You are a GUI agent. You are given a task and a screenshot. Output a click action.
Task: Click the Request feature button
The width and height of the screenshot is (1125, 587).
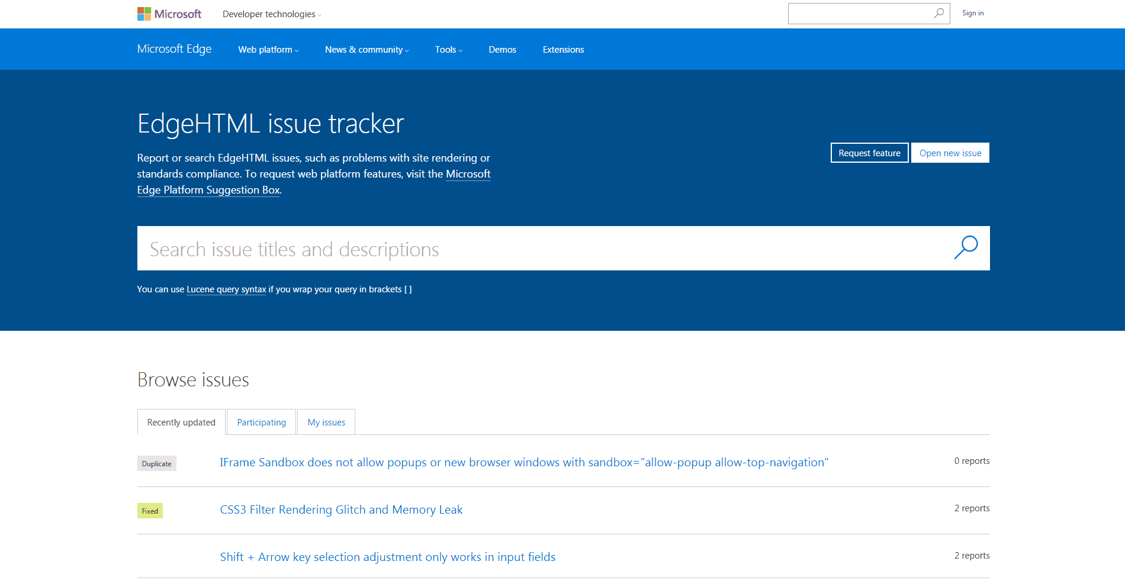tap(869, 153)
